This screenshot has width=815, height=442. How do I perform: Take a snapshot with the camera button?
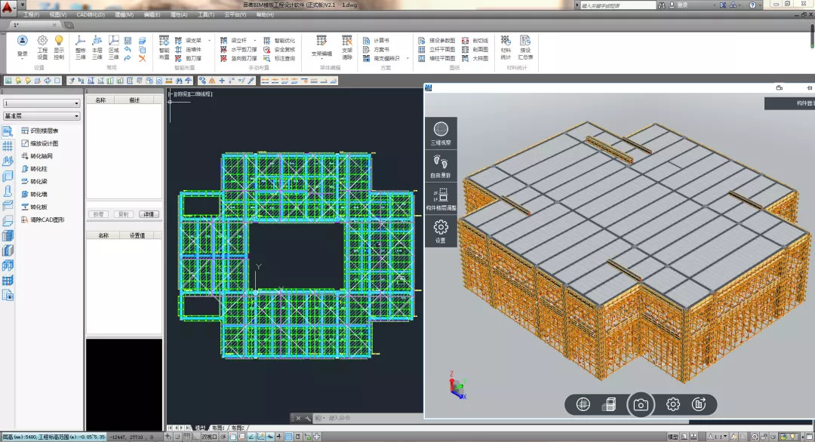[x=641, y=405]
